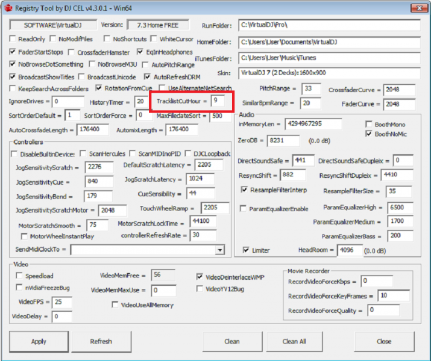
Task: Close the Registry Tool window
Action: coord(419,8)
